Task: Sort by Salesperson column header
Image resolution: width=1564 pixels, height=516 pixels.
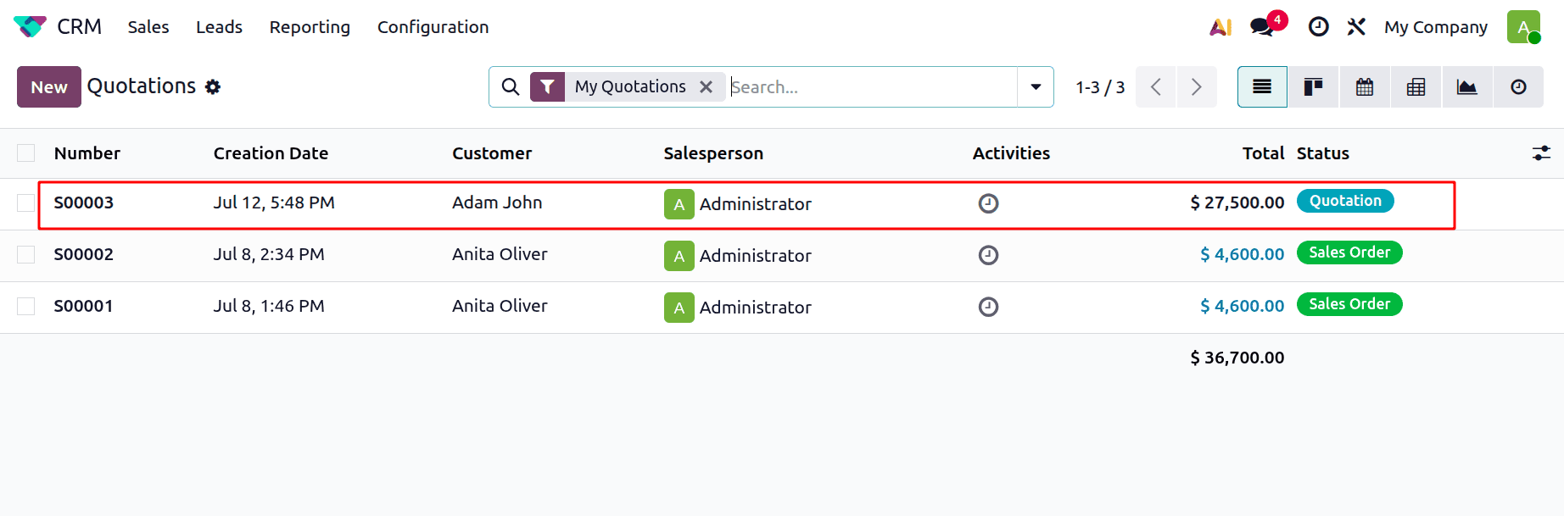Action: 713,153
